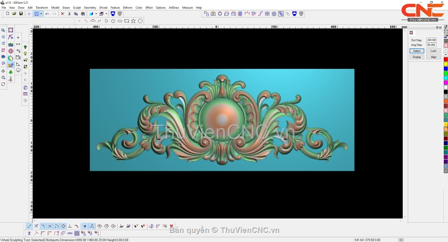This screenshot has height=242, width=448.
Task: Click the yellow light bulb icon
Action: coord(25,54)
